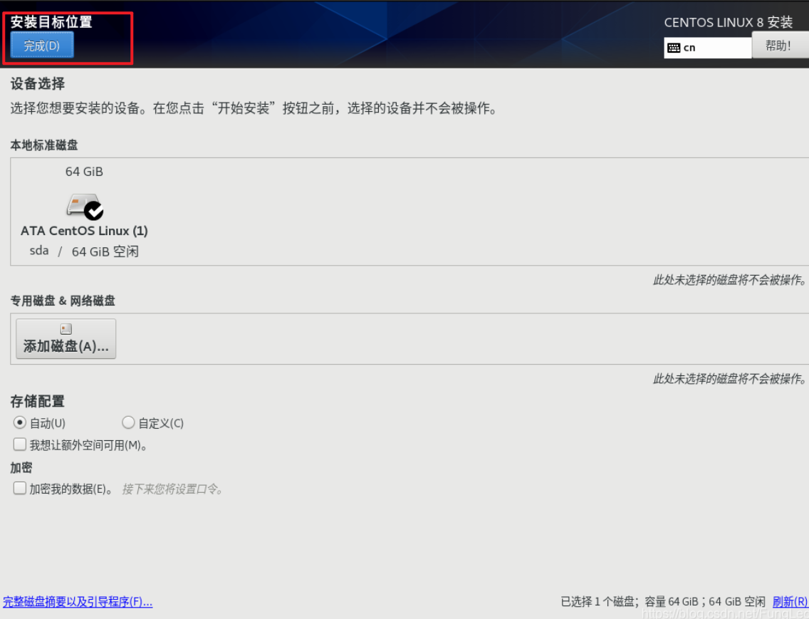Click the 完成(D) done button
The height and width of the screenshot is (619, 809).
[42, 46]
